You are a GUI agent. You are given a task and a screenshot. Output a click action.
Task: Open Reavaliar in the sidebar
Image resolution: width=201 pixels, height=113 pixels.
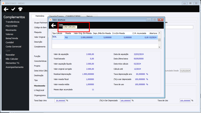click(x=10, y=55)
